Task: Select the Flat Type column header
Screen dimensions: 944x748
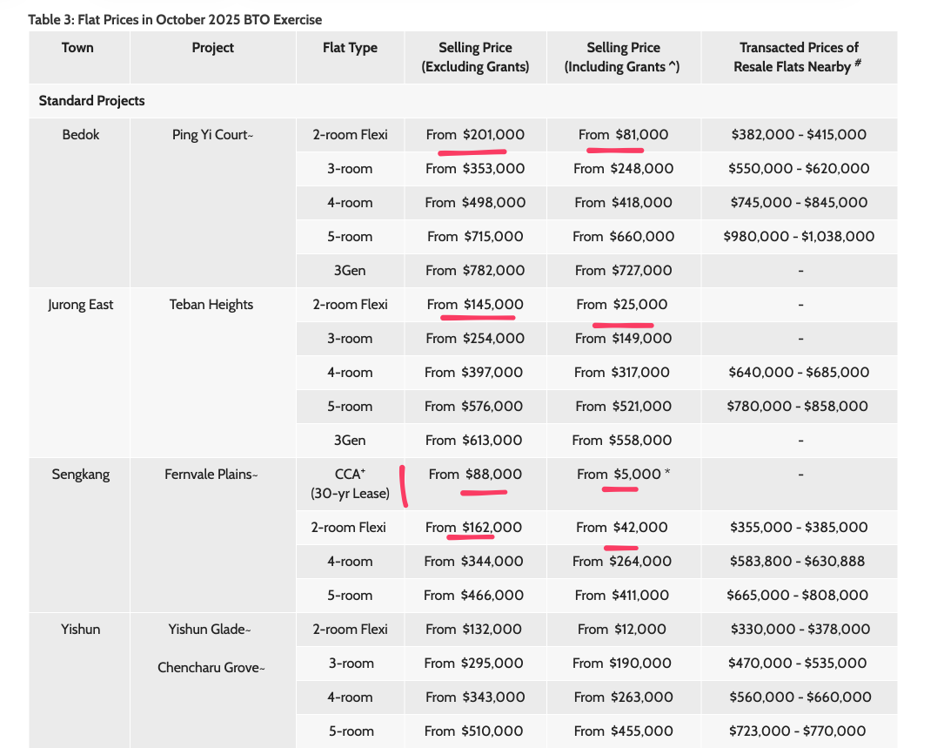Action: point(350,48)
